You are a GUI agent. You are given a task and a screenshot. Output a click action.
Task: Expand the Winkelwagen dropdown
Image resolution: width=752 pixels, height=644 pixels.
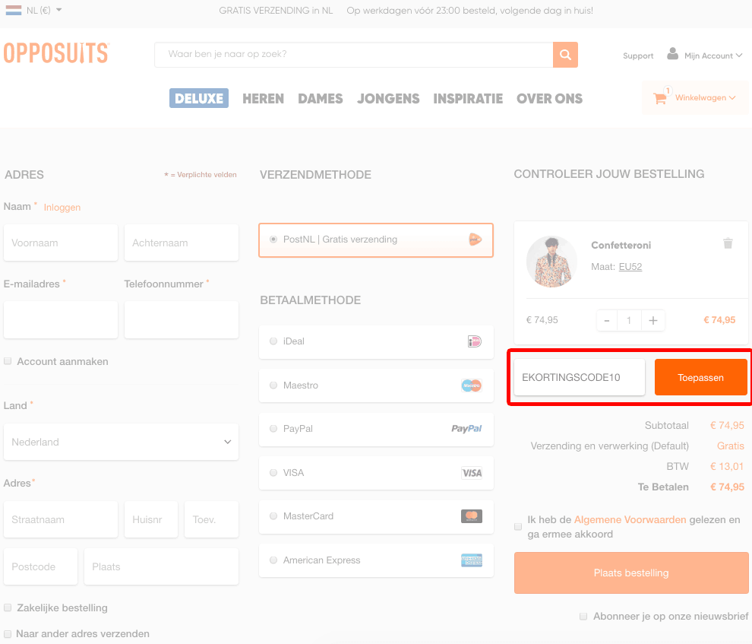705,98
